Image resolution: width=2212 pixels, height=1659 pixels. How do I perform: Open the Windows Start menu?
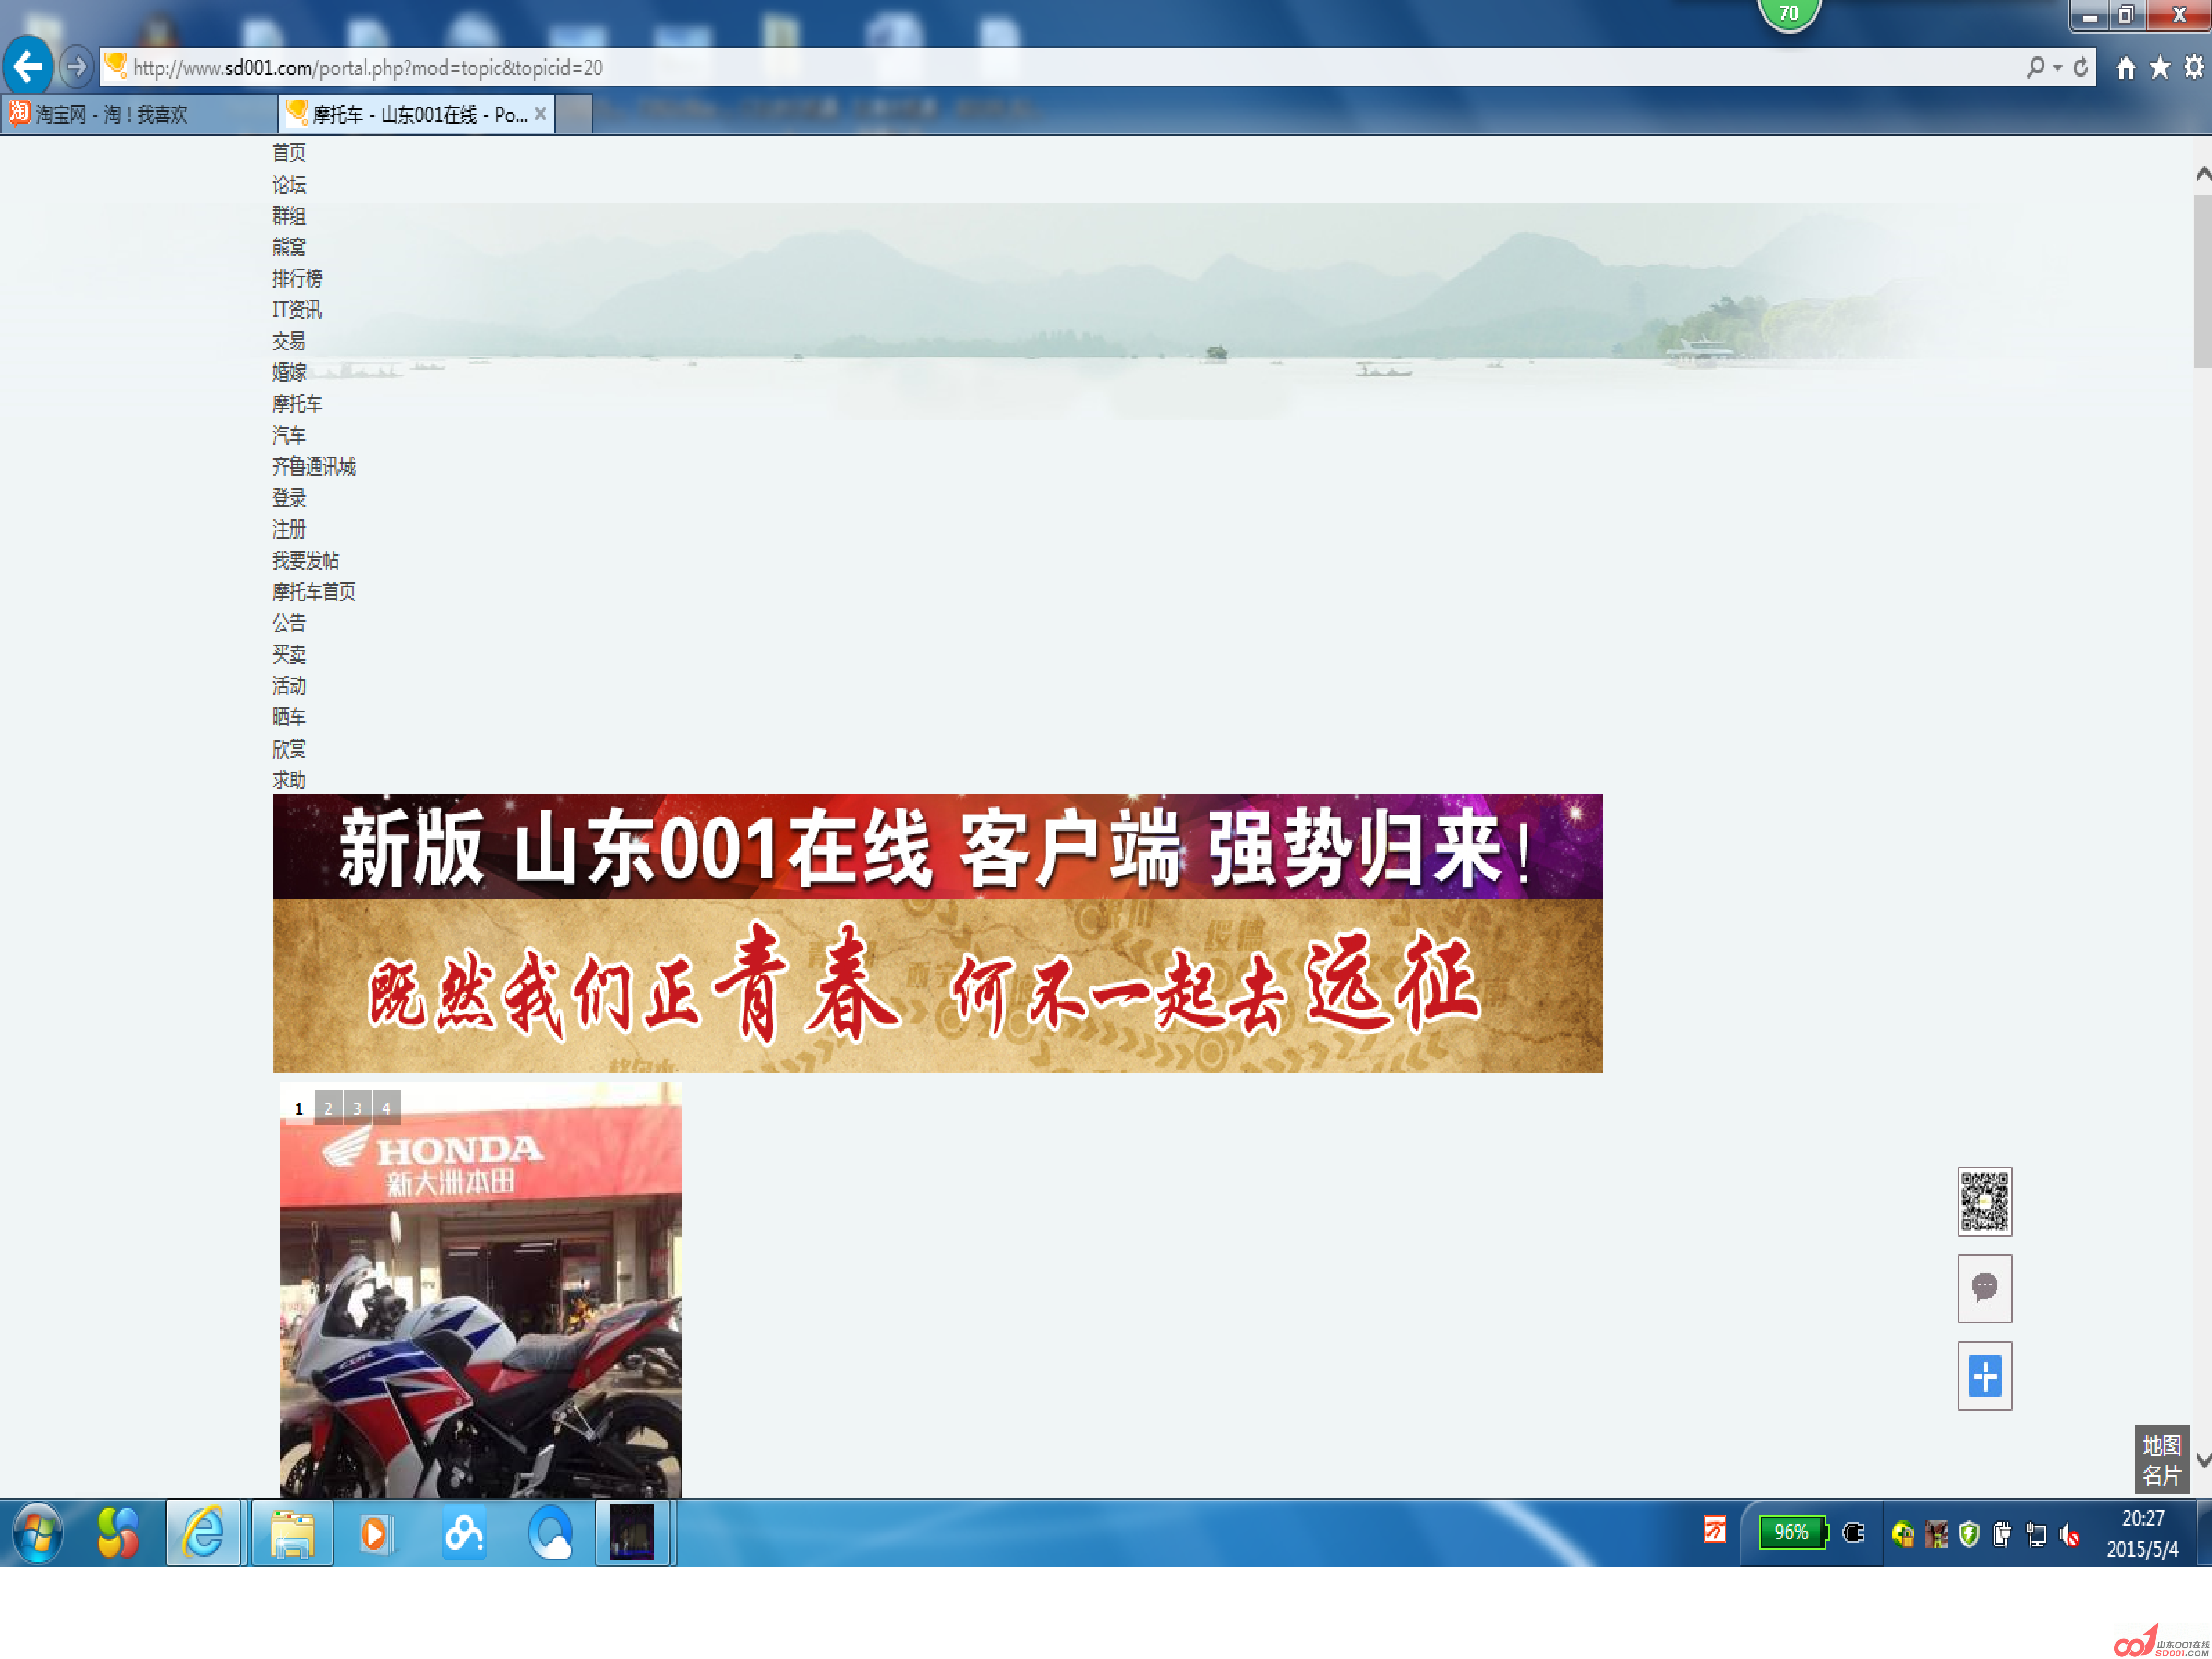point(38,1533)
